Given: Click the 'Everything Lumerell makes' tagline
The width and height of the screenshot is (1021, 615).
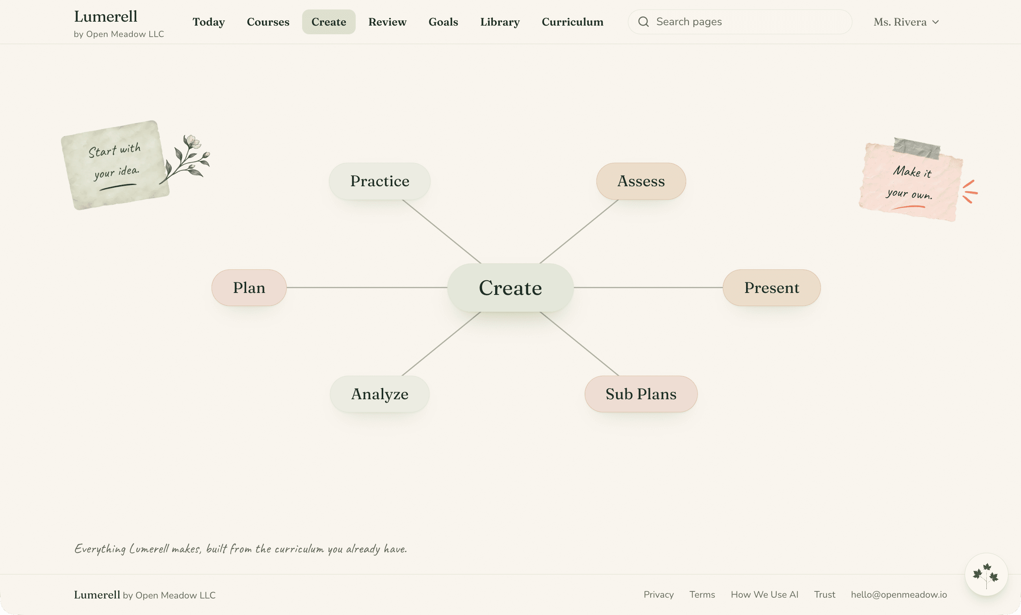Looking at the screenshot, I should [x=240, y=549].
